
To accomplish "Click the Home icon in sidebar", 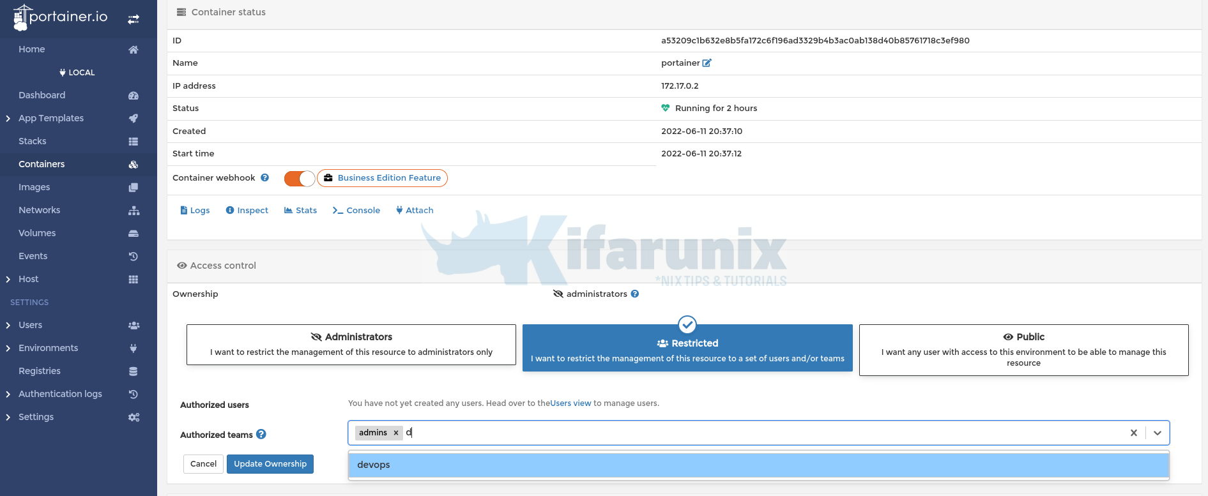I will [134, 50].
